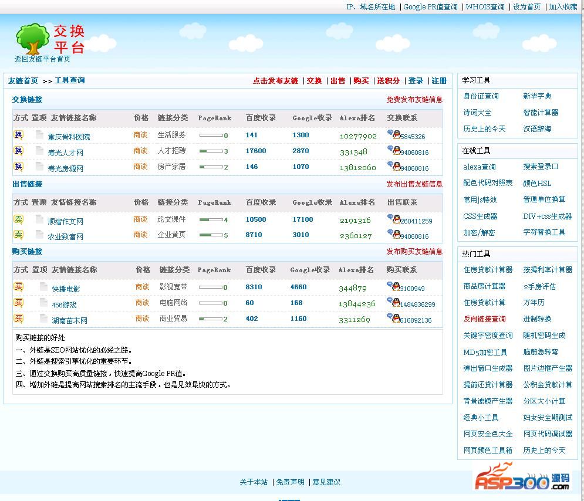The width and height of the screenshot is (584, 501).
Task: Open the 快播电影 site link
Action: pos(66,289)
